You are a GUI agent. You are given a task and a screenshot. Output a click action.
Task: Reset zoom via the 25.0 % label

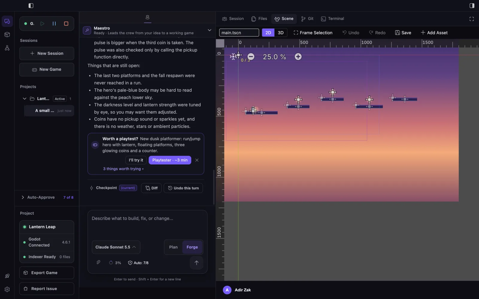274,57
